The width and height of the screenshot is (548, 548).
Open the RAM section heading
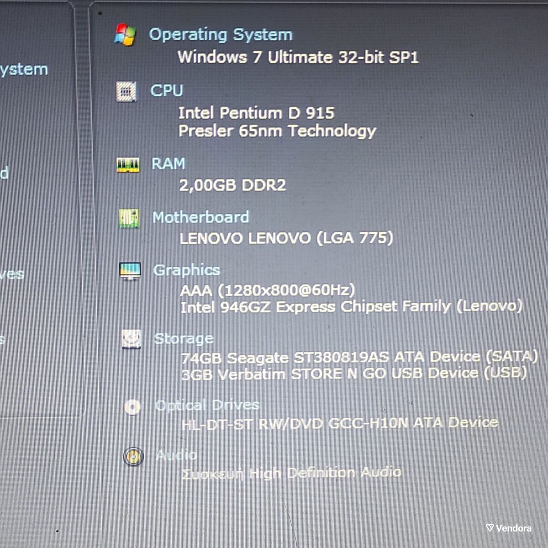click(169, 163)
